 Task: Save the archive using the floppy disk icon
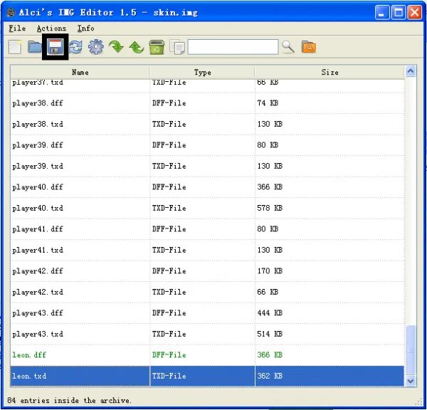55,47
